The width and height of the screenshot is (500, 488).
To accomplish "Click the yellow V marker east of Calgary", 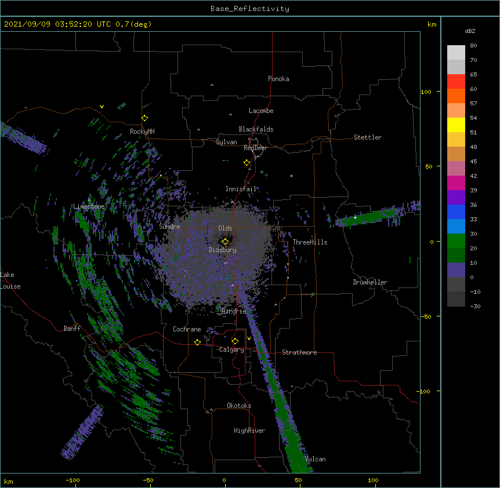I will point(249,338).
